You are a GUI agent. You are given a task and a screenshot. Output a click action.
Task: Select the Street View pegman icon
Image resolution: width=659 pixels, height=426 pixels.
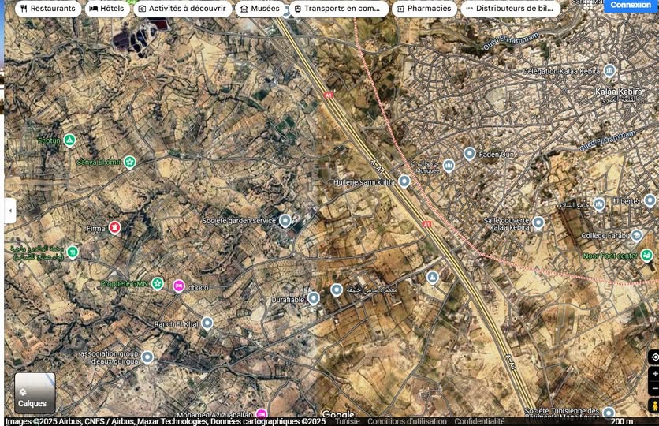653,405
